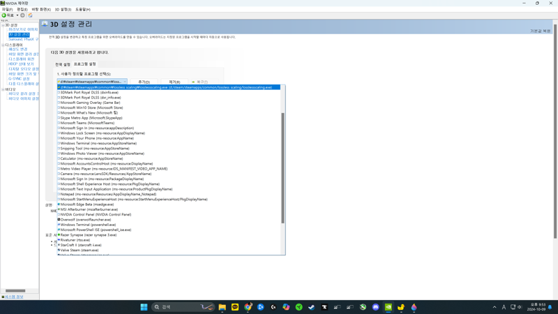Click the Home icon in toolbar
Image resolution: width=558 pixels, height=314 pixels.
30,15
